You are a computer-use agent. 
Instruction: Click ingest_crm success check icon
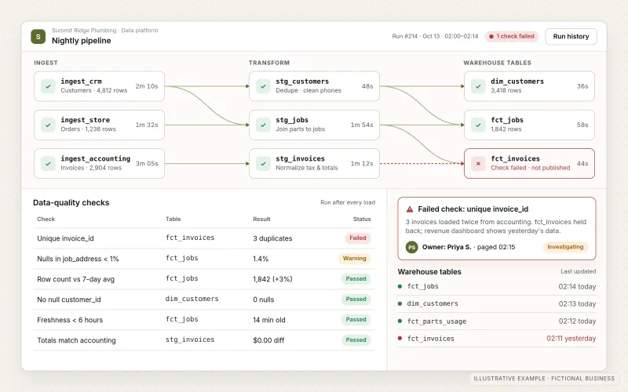(48, 86)
